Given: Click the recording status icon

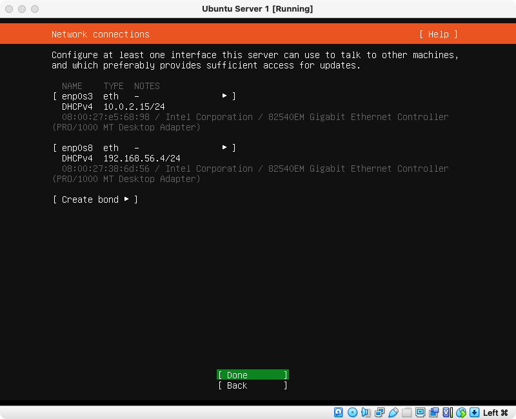Looking at the screenshot, I should (433, 413).
